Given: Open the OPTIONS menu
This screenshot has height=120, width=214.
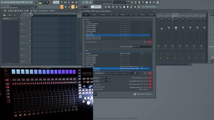Looking at the screenshot, I should (22, 2).
